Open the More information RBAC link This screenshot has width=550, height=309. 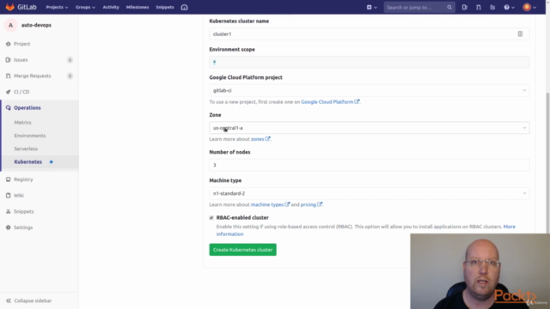pyautogui.click(x=510, y=227)
